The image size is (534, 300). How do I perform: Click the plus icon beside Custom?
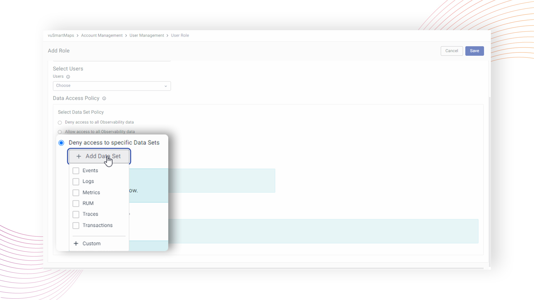point(76,244)
